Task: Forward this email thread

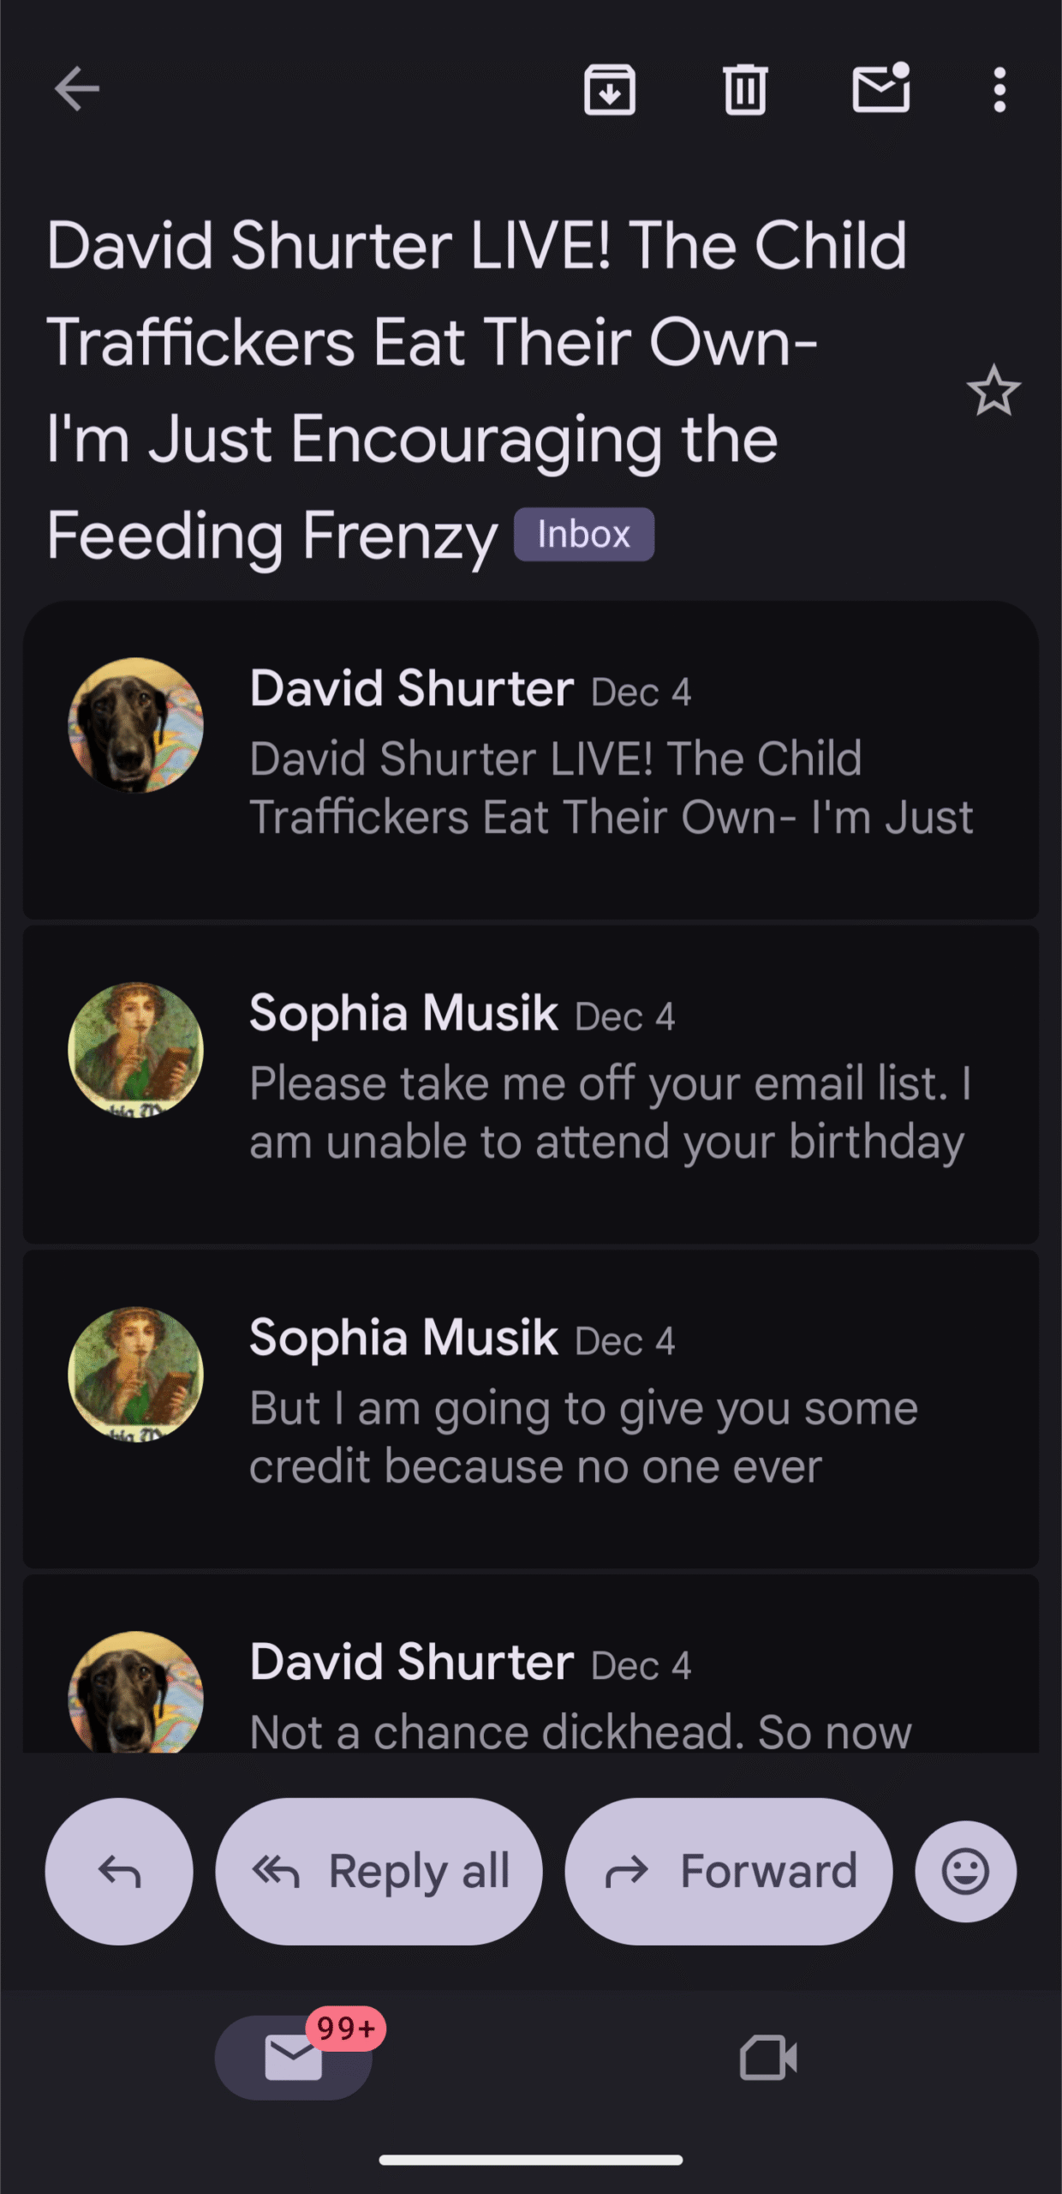Action: click(x=729, y=1872)
